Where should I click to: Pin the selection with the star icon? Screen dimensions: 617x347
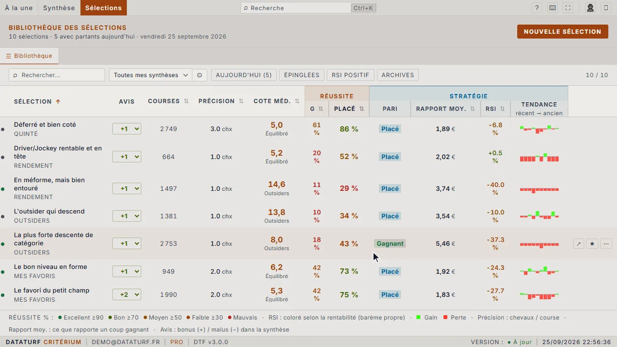[x=592, y=244]
